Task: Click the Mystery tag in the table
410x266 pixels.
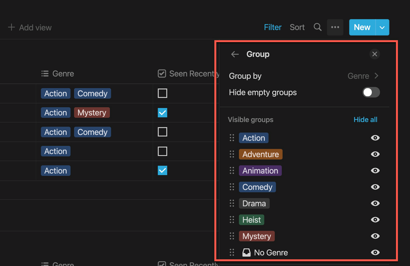Action: coord(92,112)
